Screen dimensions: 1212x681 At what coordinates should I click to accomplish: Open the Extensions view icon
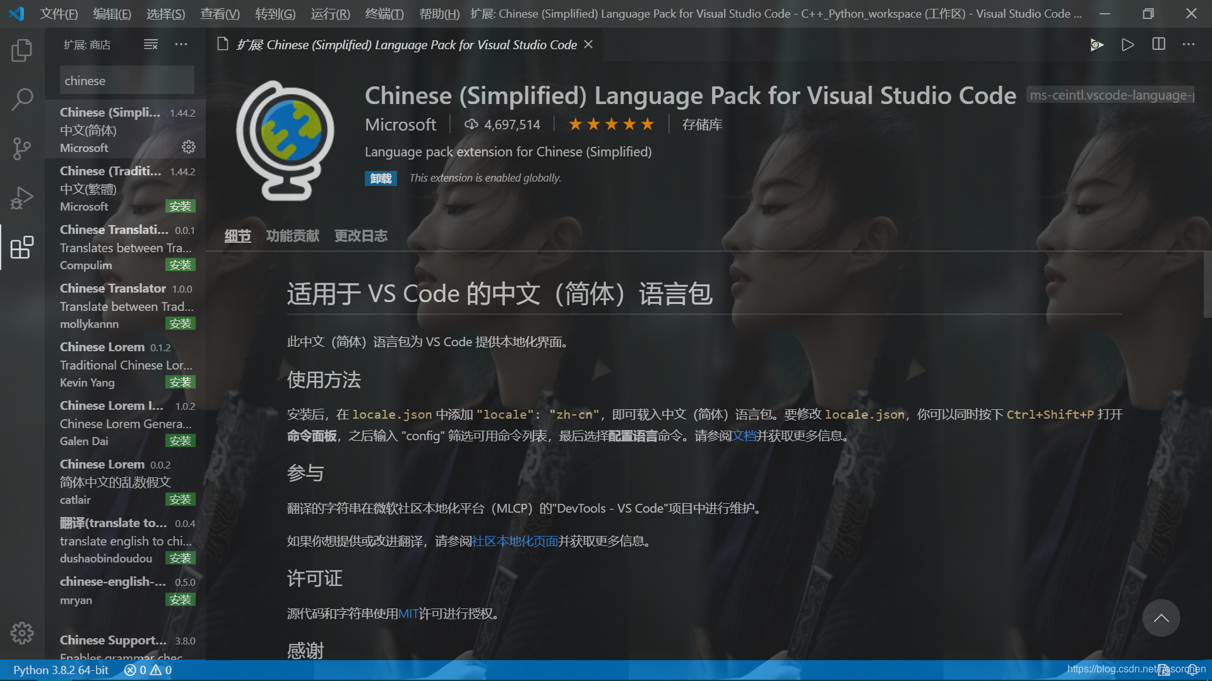tap(22, 247)
